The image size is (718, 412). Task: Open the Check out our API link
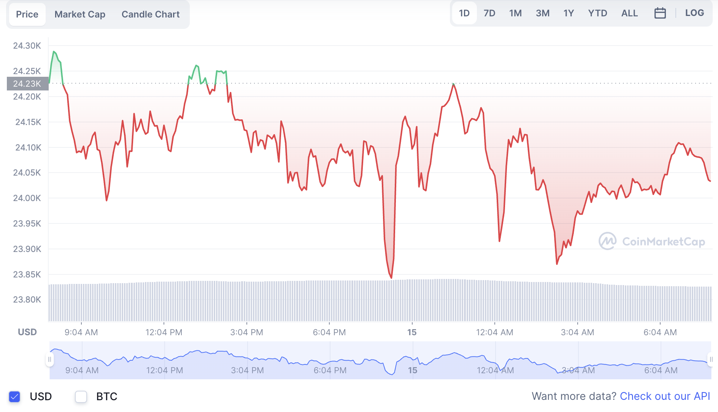click(x=665, y=396)
